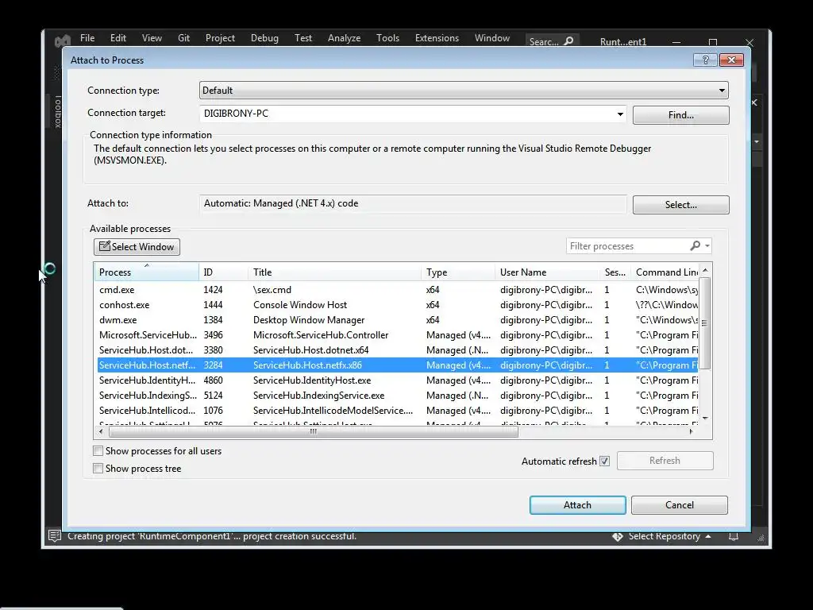Select the dwm.exe process row

[398, 320]
